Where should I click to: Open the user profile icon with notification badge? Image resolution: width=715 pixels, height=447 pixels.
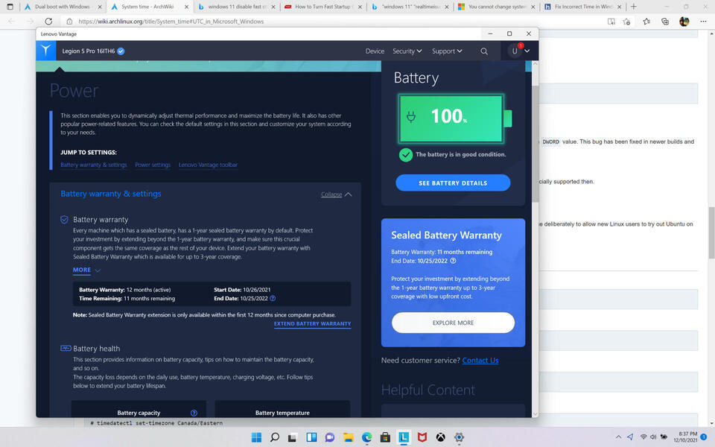[x=515, y=51]
